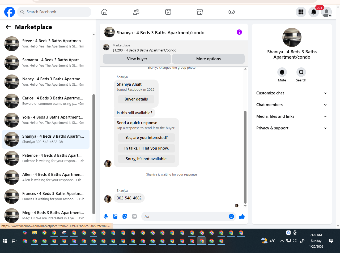The image size is (340, 253).
Task: Open the Yola conversation in the list
Action: coord(46,120)
